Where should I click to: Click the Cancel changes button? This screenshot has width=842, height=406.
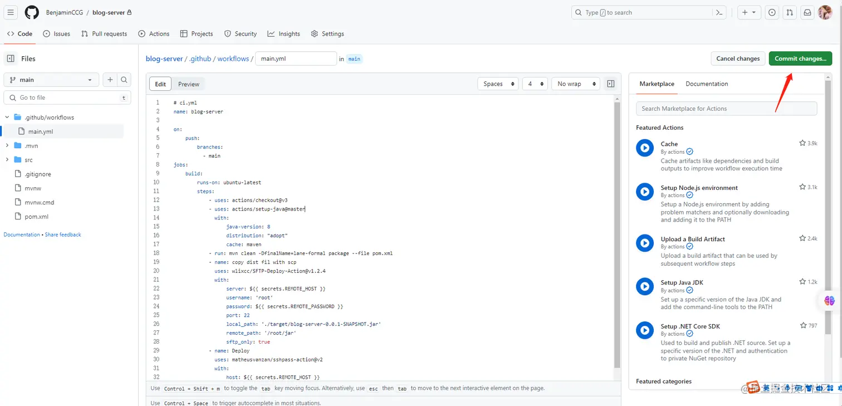[x=738, y=58]
